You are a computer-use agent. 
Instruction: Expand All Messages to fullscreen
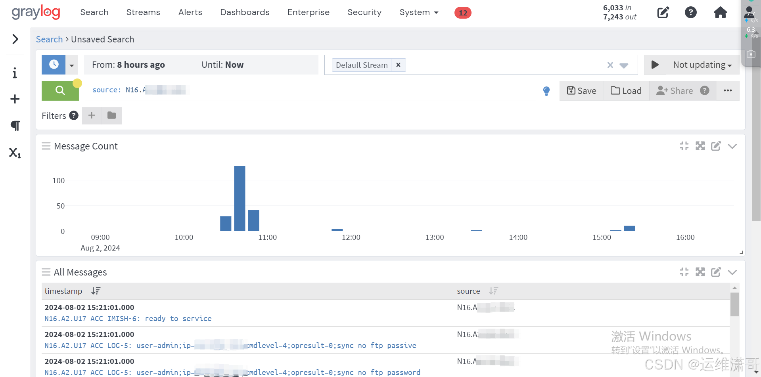[700, 272]
